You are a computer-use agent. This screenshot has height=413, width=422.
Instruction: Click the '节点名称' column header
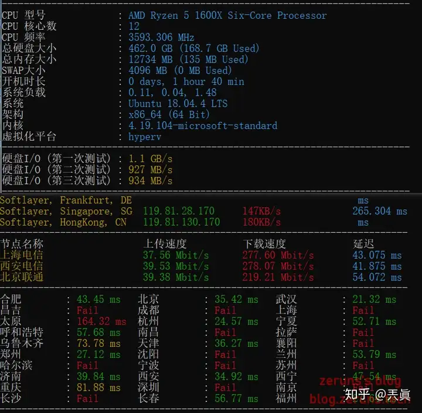22,244
